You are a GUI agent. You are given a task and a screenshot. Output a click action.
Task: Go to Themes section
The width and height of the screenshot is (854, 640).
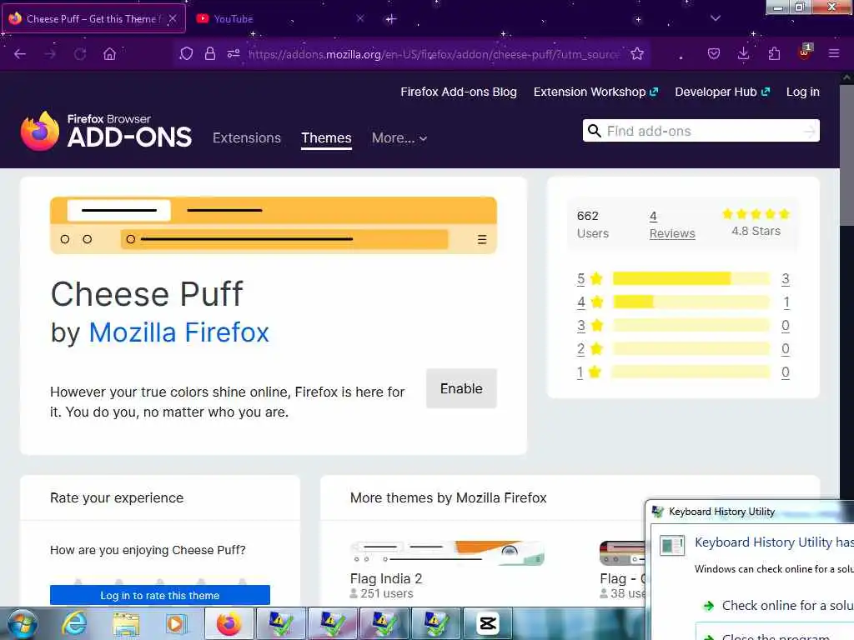tap(326, 137)
